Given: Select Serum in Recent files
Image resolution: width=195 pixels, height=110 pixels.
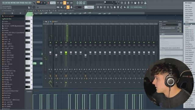Looking at the screenshot, I should [6, 21].
